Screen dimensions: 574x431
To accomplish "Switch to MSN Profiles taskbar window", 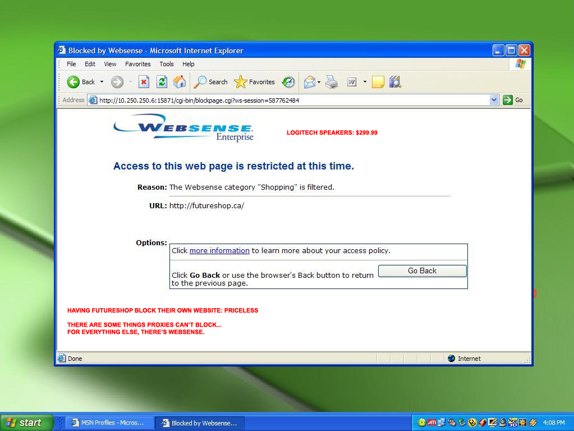I will click(x=110, y=423).
